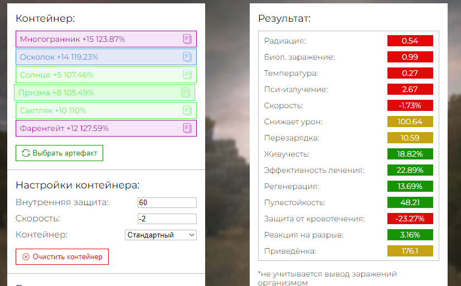This screenshot has width=461, height=286.
Task: Click the Контейнер: heading above artifact list
Action: pyautogui.click(x=45, y=18)
